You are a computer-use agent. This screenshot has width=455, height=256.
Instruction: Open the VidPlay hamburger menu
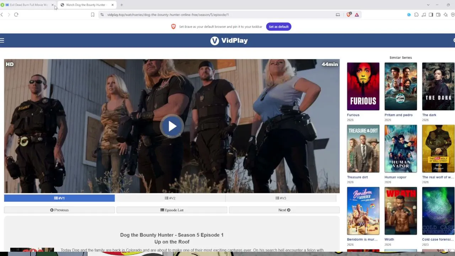coord(2,40)
